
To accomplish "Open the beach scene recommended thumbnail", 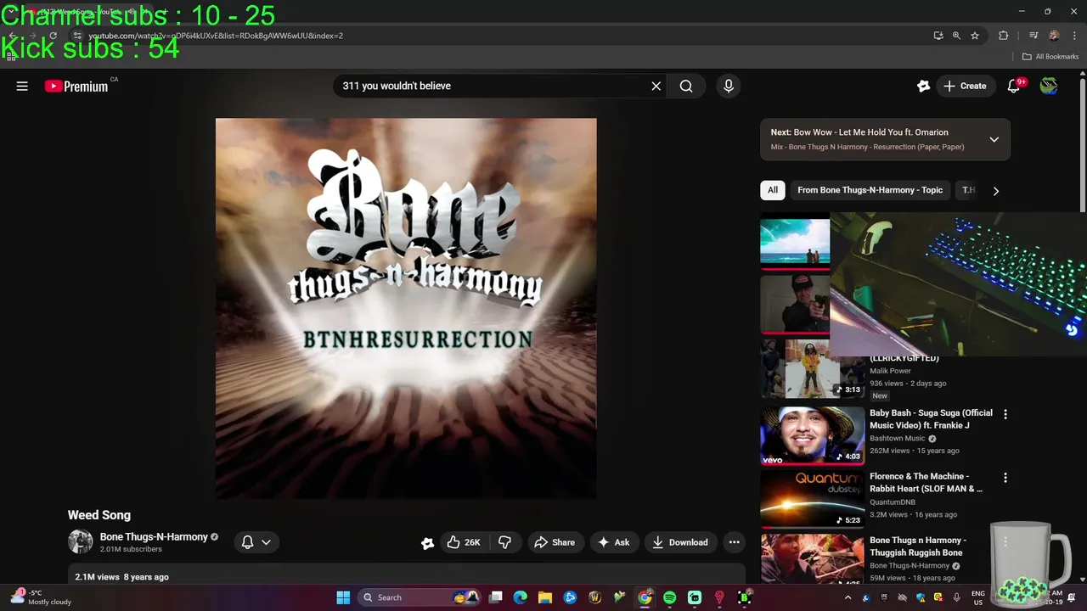I will click(795, 241).
